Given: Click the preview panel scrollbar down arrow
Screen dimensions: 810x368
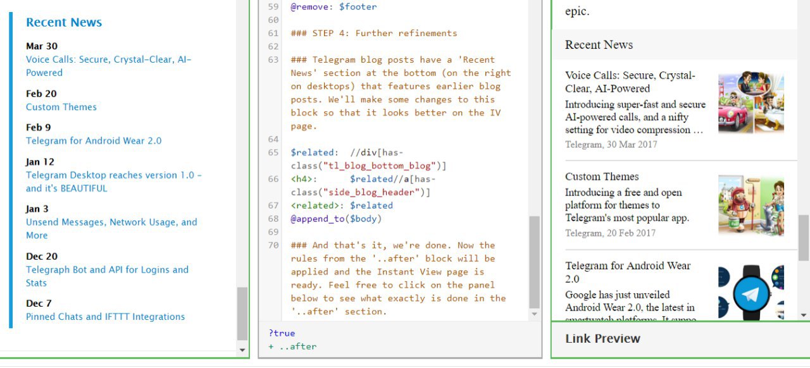Looking at the screenshot, I should (804, 315).
